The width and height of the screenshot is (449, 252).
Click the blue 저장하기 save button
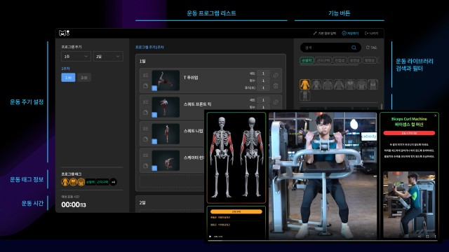pos(350,34)
